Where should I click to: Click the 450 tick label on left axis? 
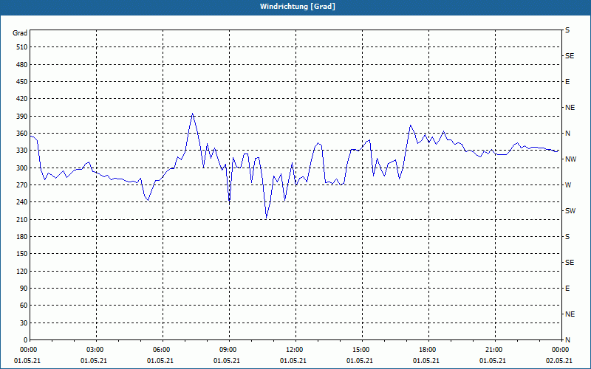click(22, 82)
